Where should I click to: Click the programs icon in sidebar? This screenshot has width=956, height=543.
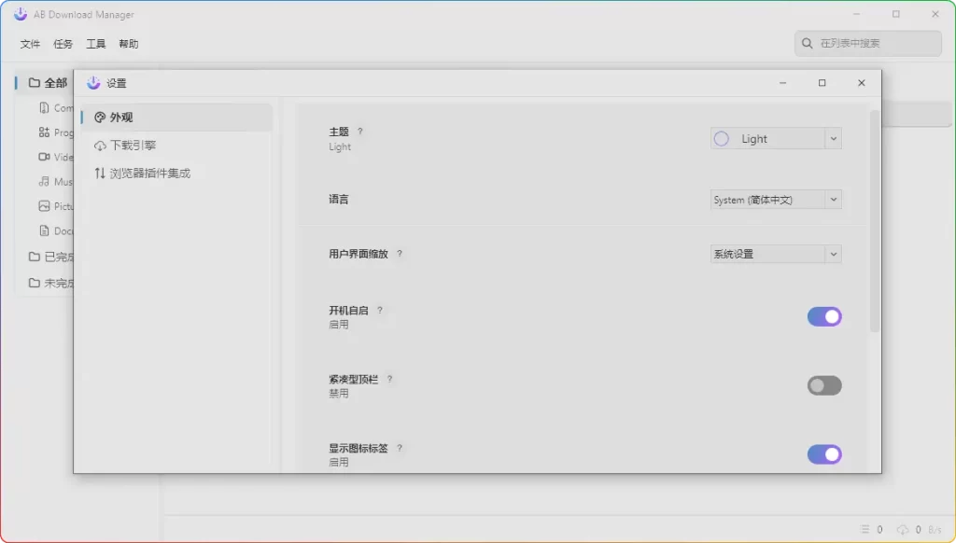(44, 132)
